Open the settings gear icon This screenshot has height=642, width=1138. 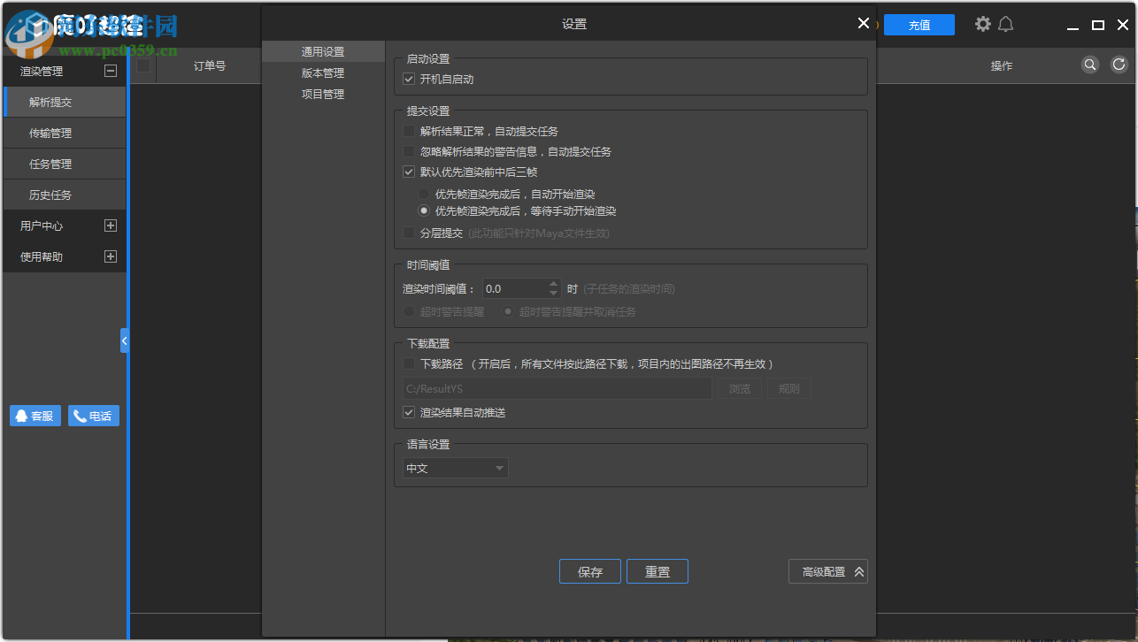coord(982,24)
